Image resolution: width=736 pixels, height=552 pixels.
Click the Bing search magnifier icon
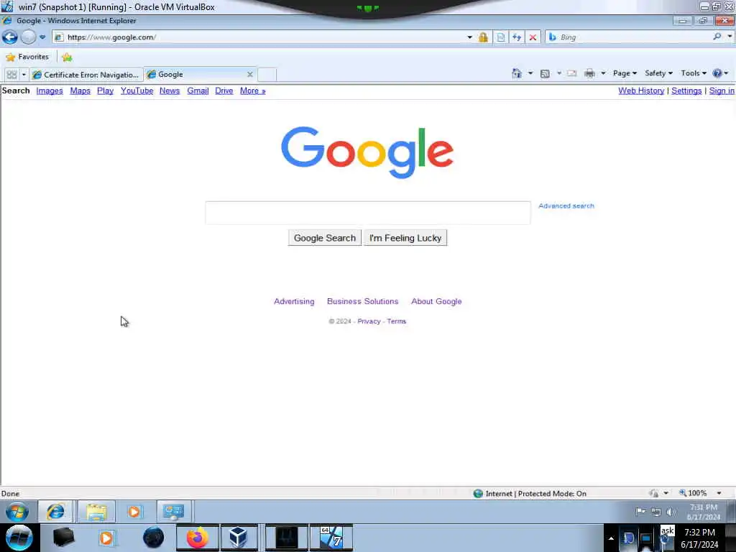717,37
